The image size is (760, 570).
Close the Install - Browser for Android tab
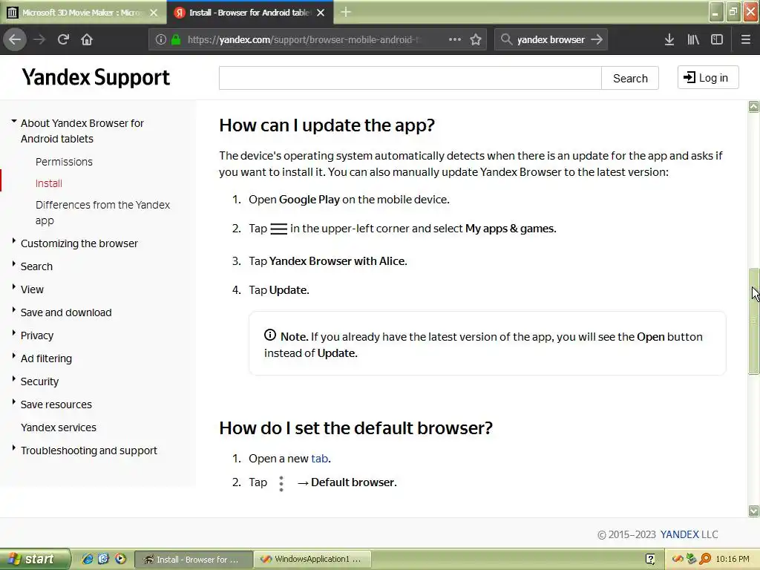321,13
